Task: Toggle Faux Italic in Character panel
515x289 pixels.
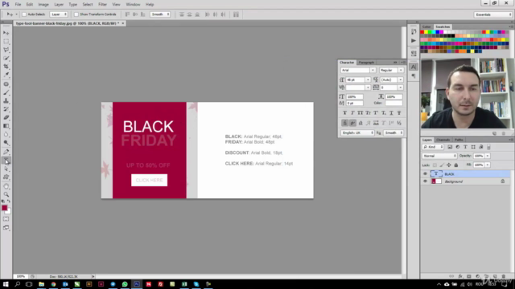Action: (x=352, y=112)
